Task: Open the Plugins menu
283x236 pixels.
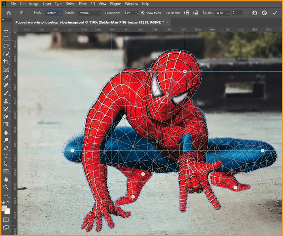Action: [x=116, y=4]
